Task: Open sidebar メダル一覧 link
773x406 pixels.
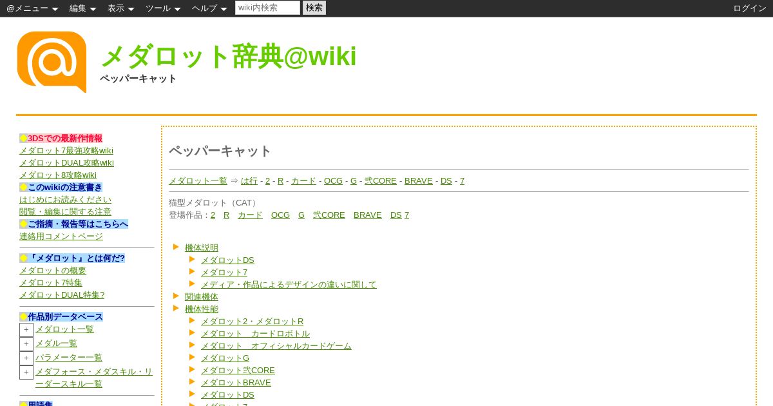Action: pyautogui.click(x=56, y=343)
